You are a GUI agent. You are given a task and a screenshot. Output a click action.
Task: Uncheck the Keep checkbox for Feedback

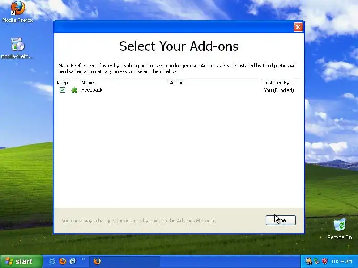tap(62, 90)
